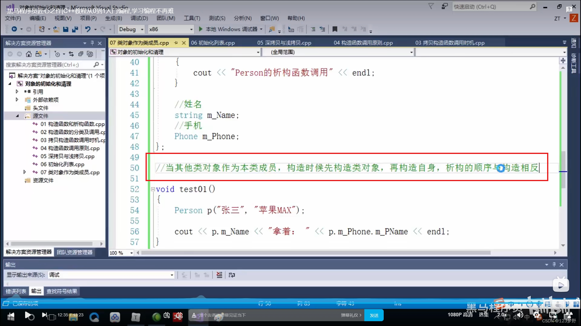Click the editor vertical scrollbar thumb
The image size is (581, 326).
[563, 169]
